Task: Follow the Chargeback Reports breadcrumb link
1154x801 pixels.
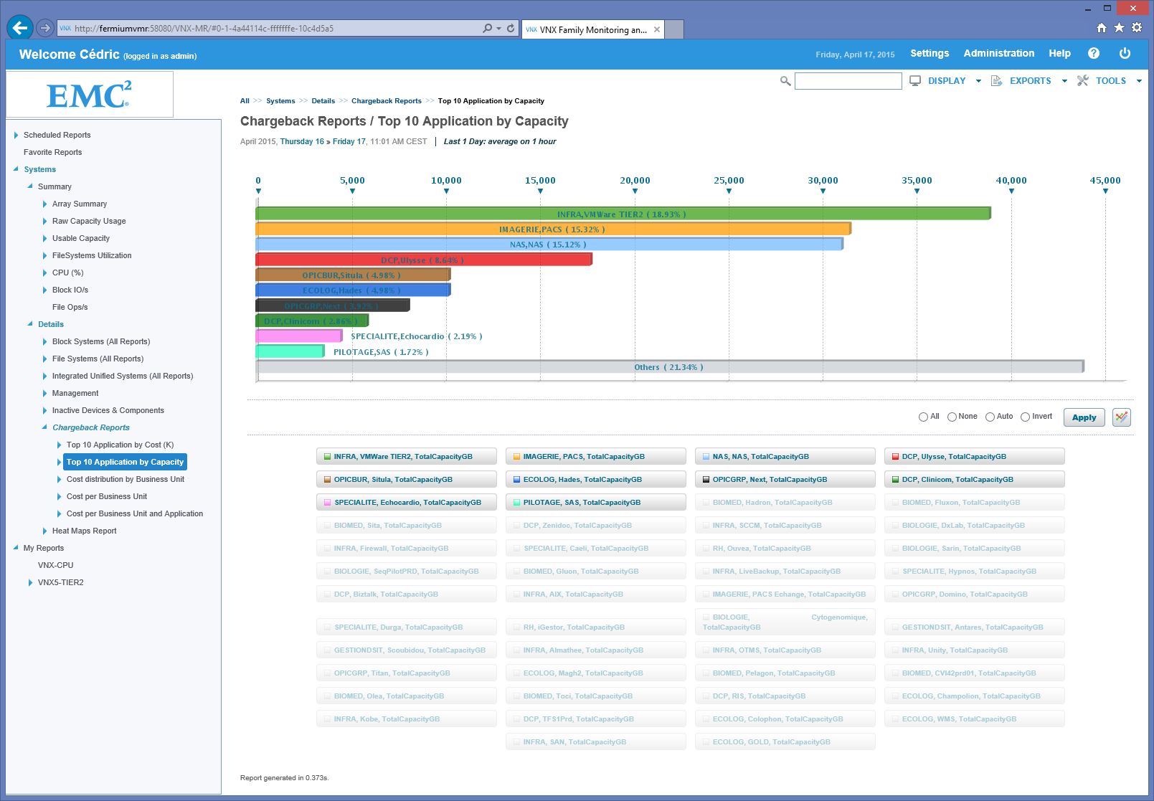Action: 386,101
